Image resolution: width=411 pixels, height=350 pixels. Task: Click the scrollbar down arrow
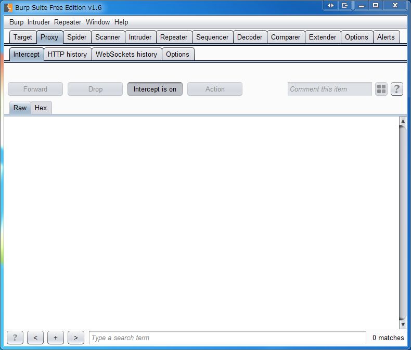click(403, 325)
